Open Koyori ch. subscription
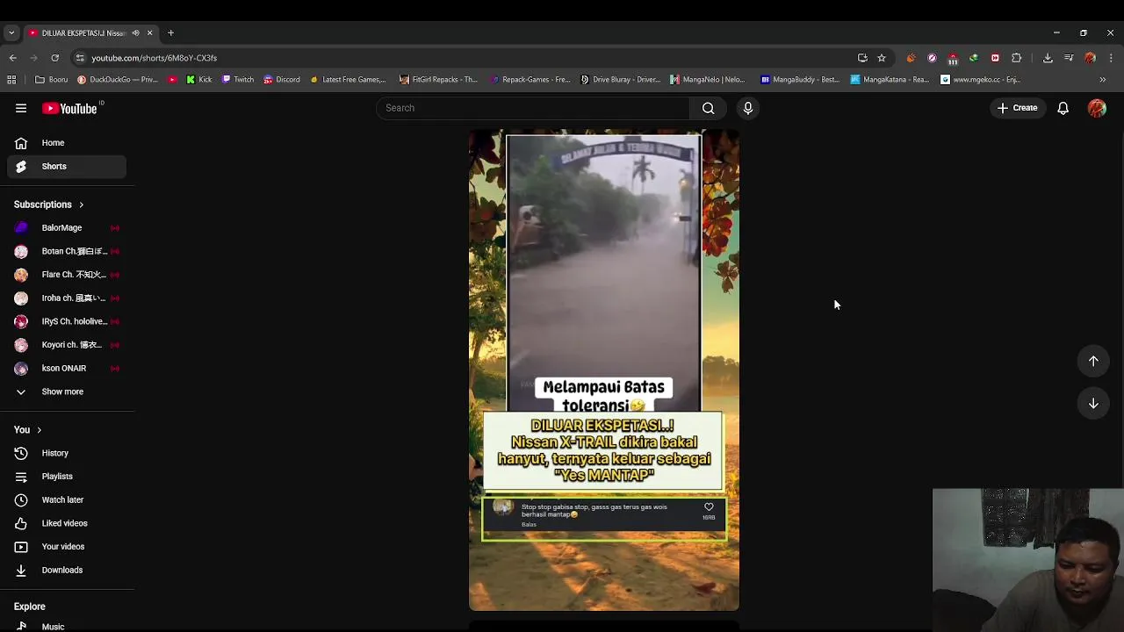The height and width of the screenshot is (632, 1124). coord(67,345)
